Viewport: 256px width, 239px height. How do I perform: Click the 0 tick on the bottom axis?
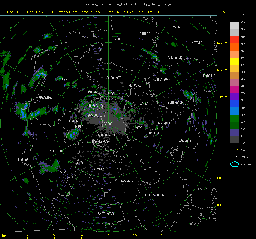108,235
